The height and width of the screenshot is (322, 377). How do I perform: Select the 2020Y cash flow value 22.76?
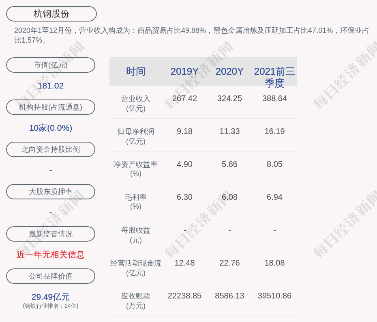[x=229, y=263]
